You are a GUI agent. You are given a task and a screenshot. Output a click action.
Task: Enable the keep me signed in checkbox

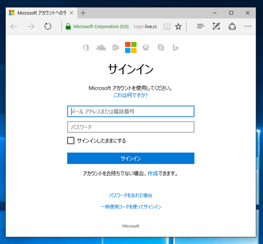pos(70,140)
